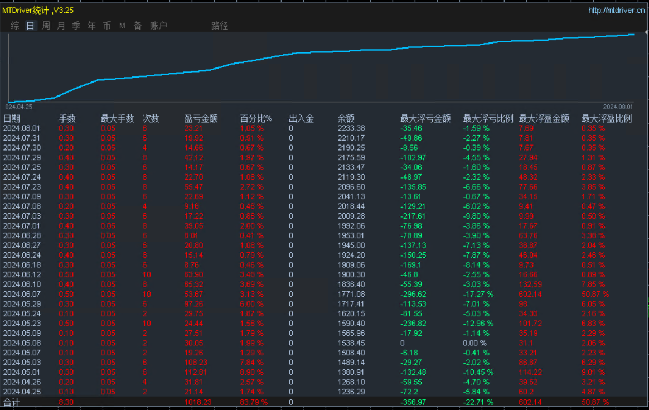Image resolution: width=649 pixels, height=410 pixels.
Task: Select the 日 daily statistics tab
Action: pos(30,26)
